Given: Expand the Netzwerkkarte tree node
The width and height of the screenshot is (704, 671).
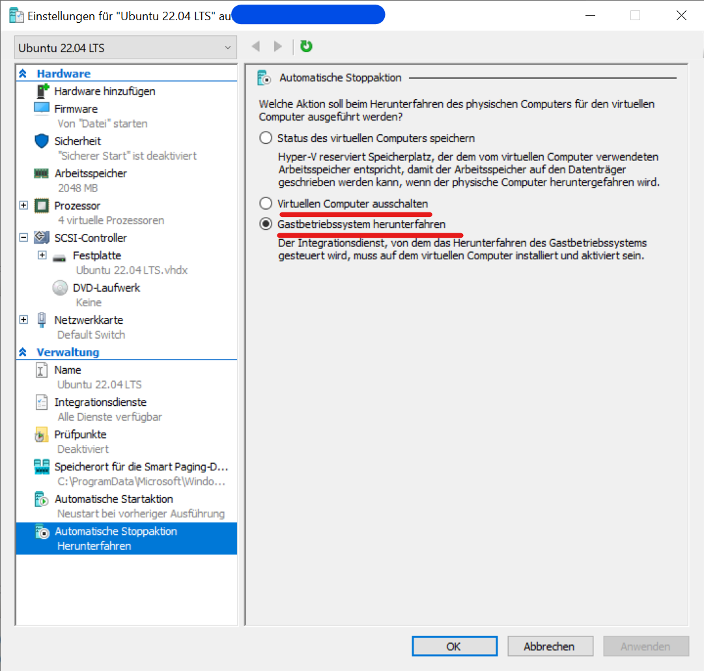Looking at the screenshot, I should (x=24, y=320).
